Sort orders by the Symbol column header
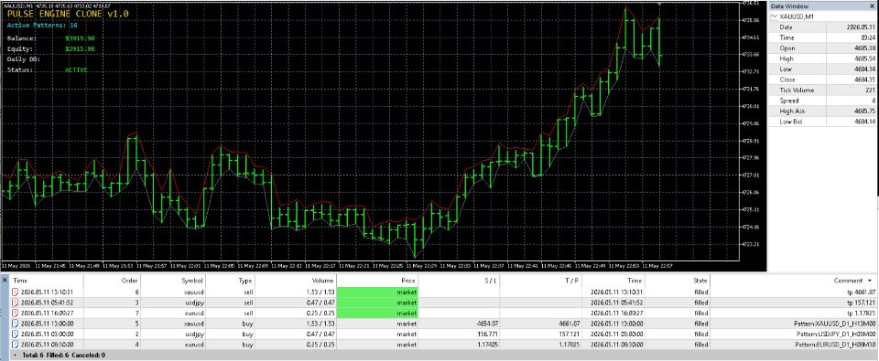 tap(172, 281)
